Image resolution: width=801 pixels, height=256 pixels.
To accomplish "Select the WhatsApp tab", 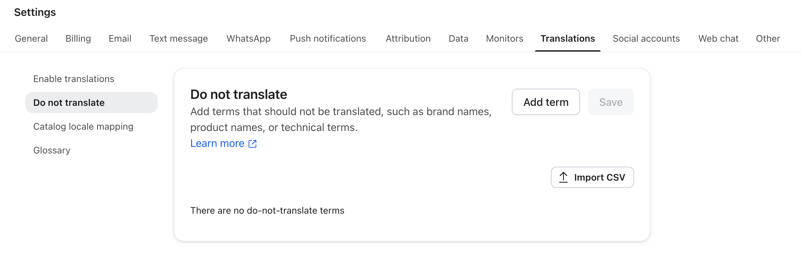I will click(248, 38).
